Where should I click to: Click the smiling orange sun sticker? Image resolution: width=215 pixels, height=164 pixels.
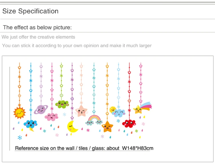coord(19,113)
